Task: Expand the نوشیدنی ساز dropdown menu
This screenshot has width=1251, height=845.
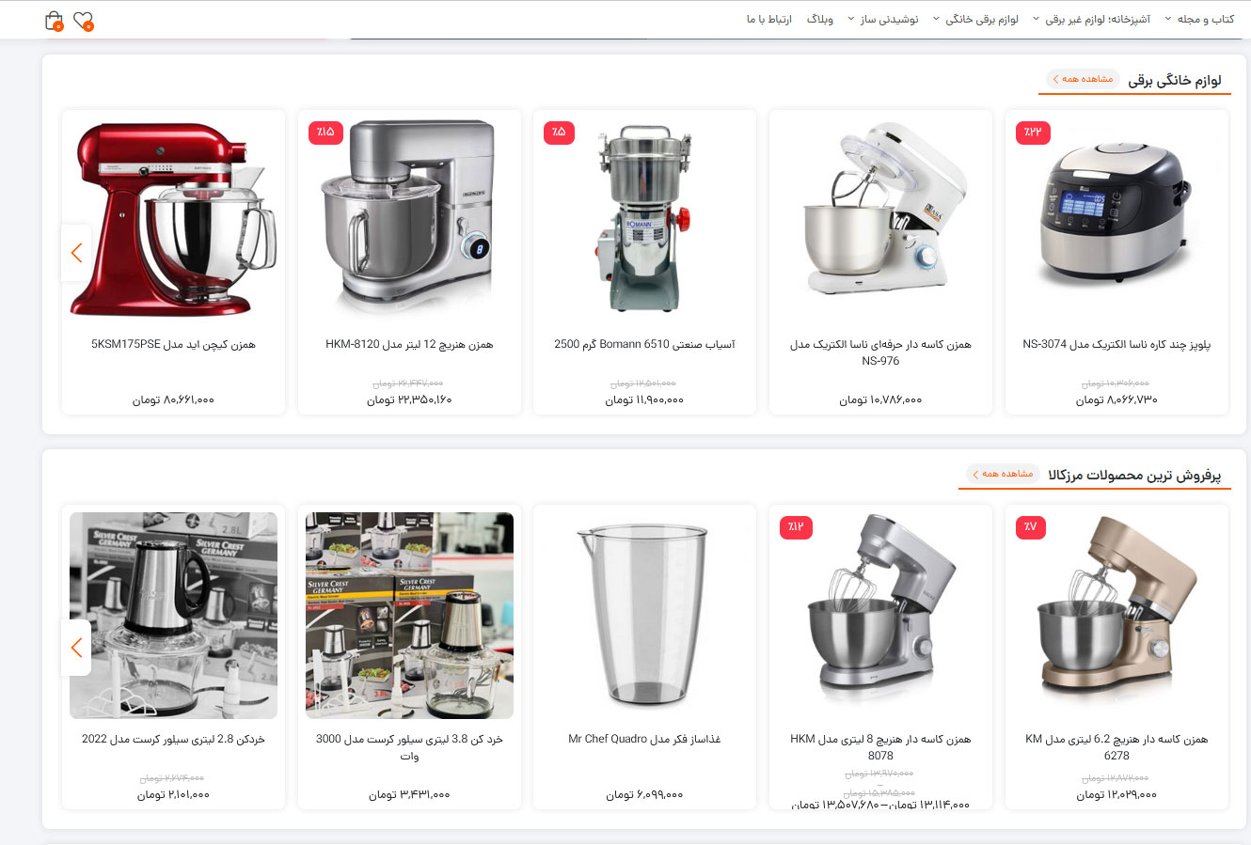Action: (883, 19)
